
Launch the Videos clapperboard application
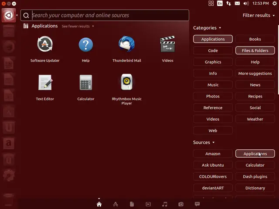click(167, 44)
